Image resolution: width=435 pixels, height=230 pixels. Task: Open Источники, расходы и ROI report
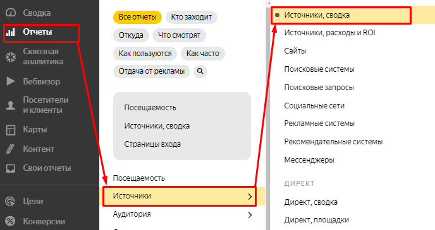click(x=329, y=33)
